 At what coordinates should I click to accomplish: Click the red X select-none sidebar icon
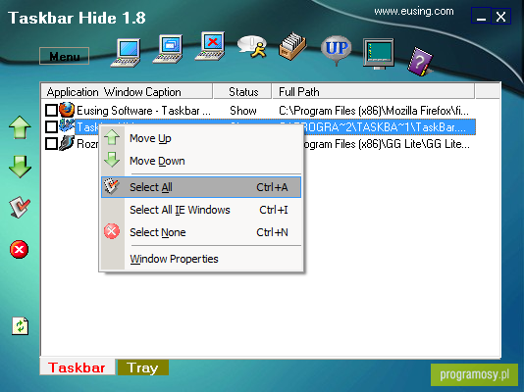pos(20,249)
